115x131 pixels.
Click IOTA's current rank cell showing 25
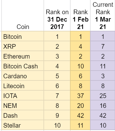[x=103, y=95]
